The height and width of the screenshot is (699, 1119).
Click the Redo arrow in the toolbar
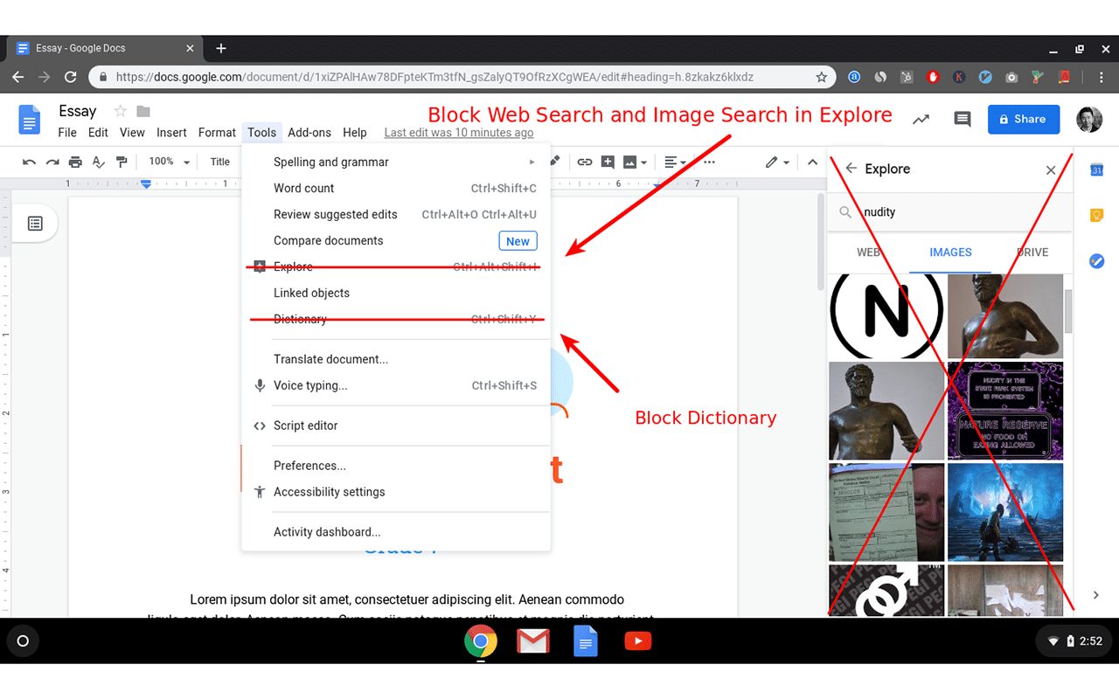(52, 162)
